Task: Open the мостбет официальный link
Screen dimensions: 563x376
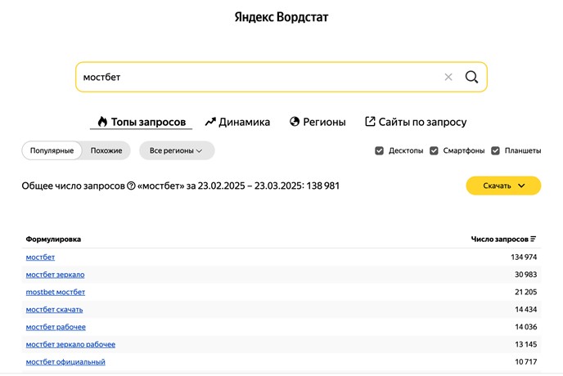Action: click(65, 362)
